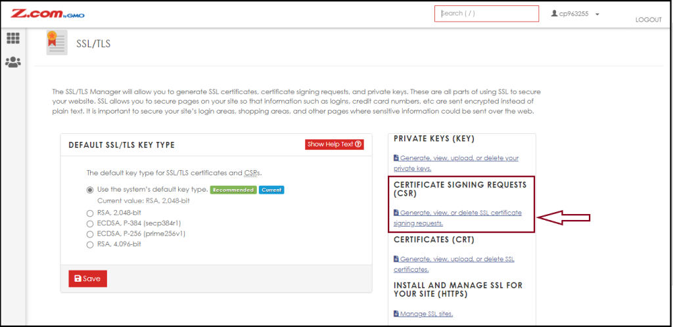Open the Manage SSL sites link

(x=423, y=314)
